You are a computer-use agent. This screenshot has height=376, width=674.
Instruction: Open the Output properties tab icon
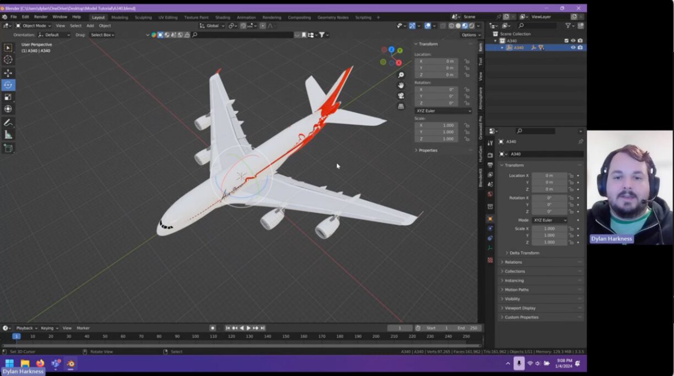tap(490, 165)
